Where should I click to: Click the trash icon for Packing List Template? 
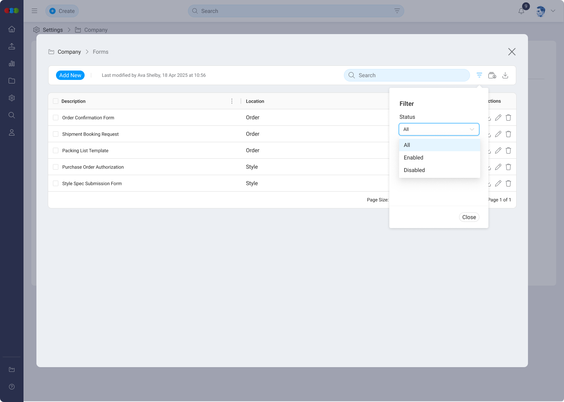[508, 150]
